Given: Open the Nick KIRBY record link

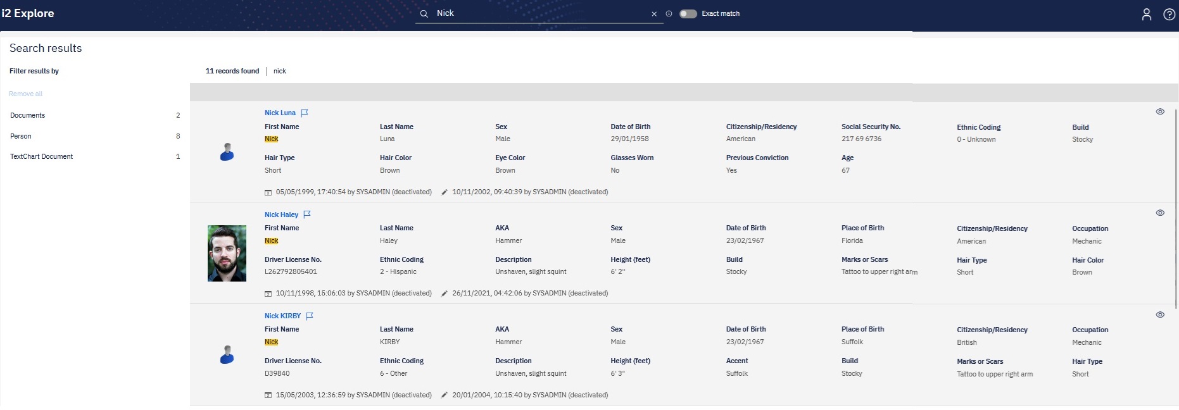Looking at the screenshot, I should (282, 316).
